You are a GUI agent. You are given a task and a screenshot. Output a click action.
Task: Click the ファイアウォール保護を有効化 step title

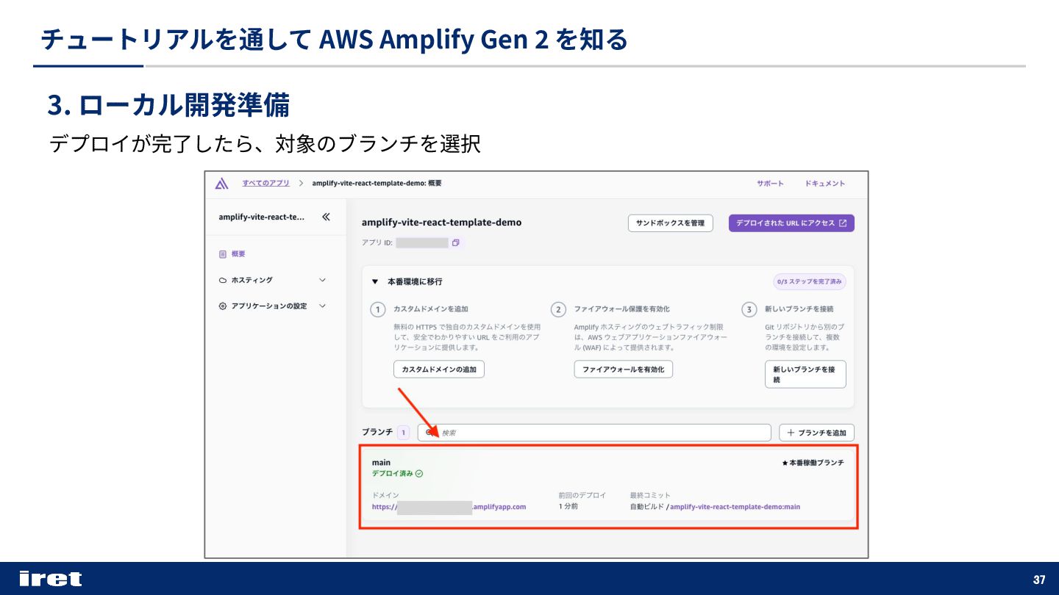coord(621,309)
